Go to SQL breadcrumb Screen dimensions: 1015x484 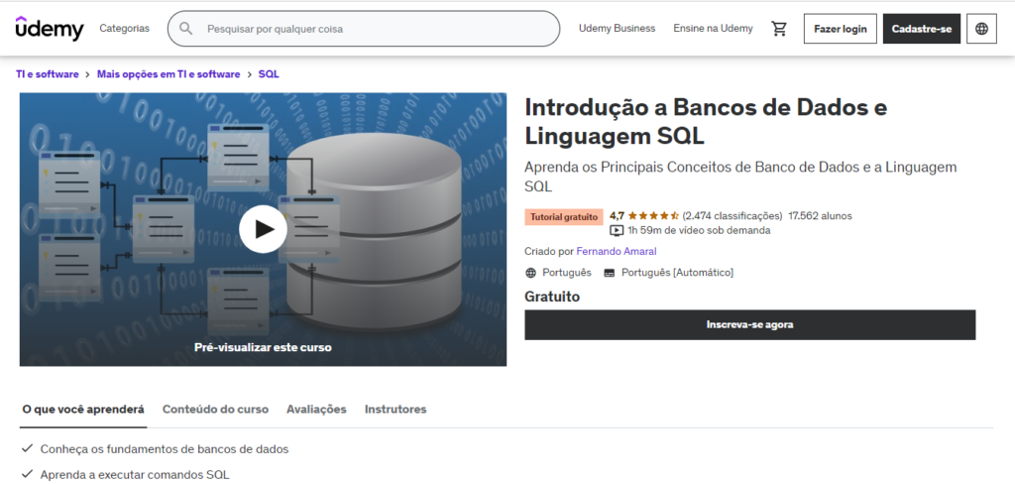[x=269, y=74]
